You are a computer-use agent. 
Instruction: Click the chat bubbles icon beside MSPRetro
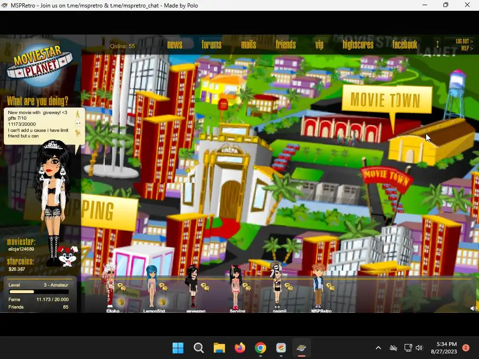[330, 287]
